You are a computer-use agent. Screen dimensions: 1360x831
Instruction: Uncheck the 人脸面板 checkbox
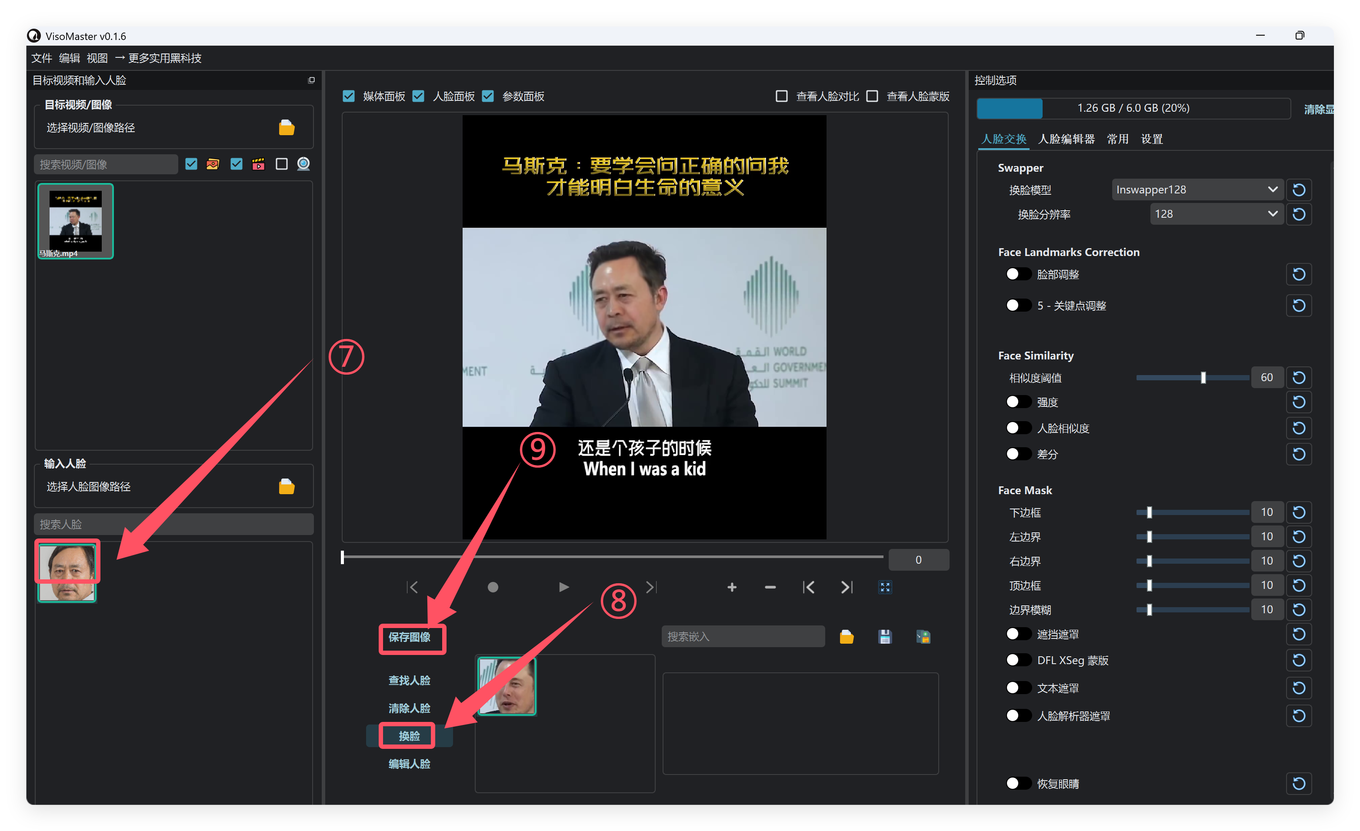click(418, 96)
